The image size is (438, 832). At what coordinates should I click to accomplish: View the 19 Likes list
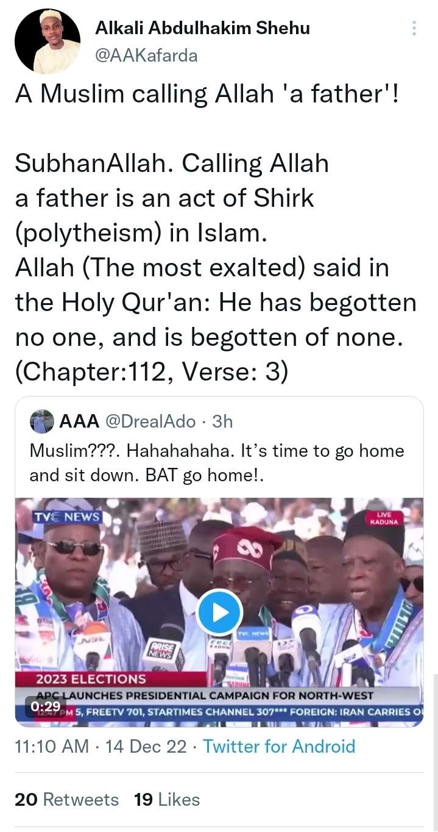[167, 799]
